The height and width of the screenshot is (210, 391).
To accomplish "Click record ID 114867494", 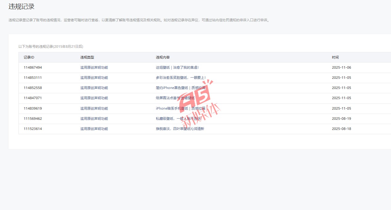I will point(33,67).
